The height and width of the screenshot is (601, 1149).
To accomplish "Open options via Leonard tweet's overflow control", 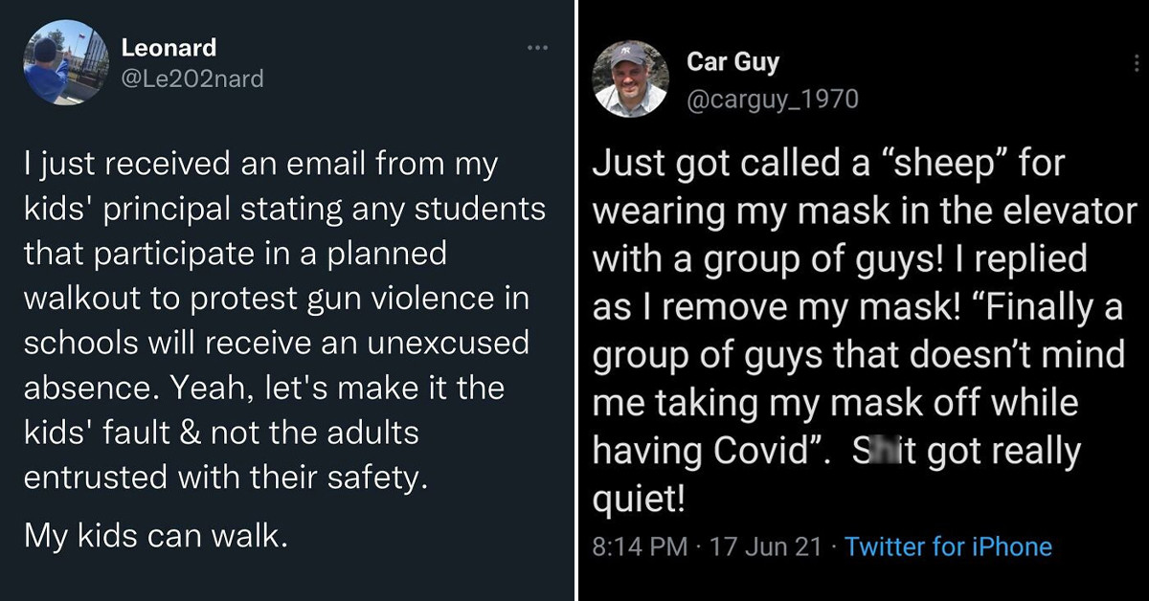I will (x=536, y=47).
